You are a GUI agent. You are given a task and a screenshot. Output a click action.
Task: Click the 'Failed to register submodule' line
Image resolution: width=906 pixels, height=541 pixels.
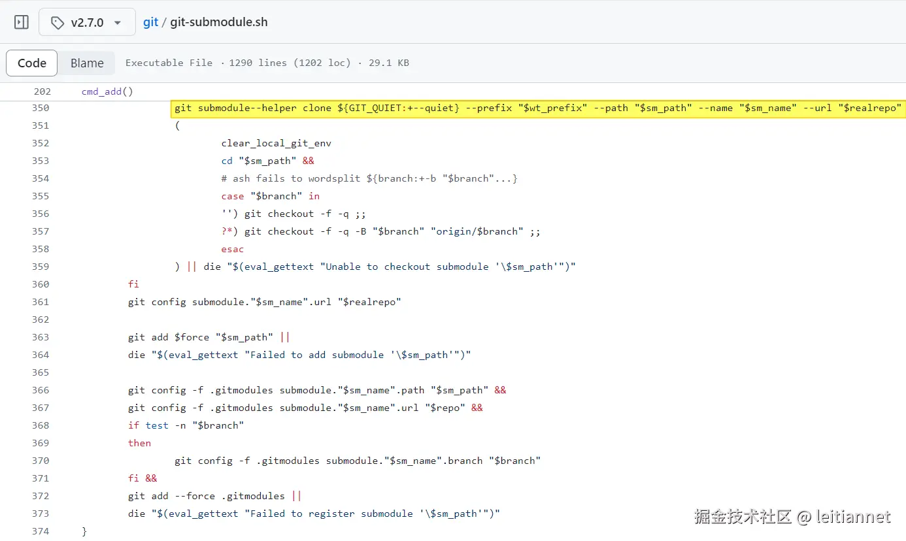click(314, 514)
